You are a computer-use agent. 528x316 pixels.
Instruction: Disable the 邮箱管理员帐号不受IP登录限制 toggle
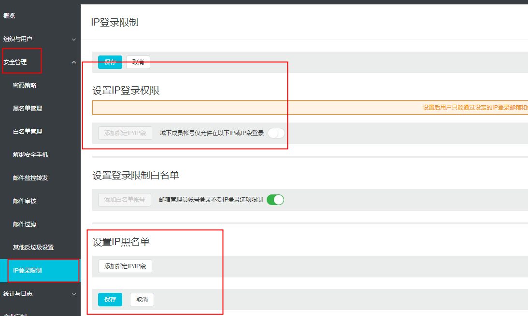point(275,200)
